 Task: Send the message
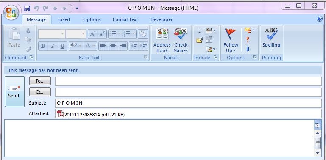pyautogui.click(x=14, y=91)
